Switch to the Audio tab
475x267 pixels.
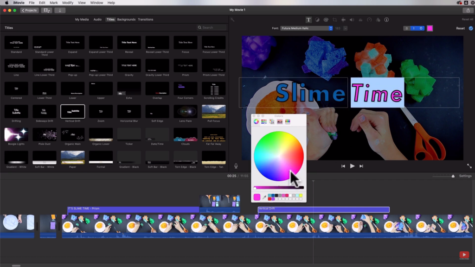pyautogui.click(x=97, y=19)
